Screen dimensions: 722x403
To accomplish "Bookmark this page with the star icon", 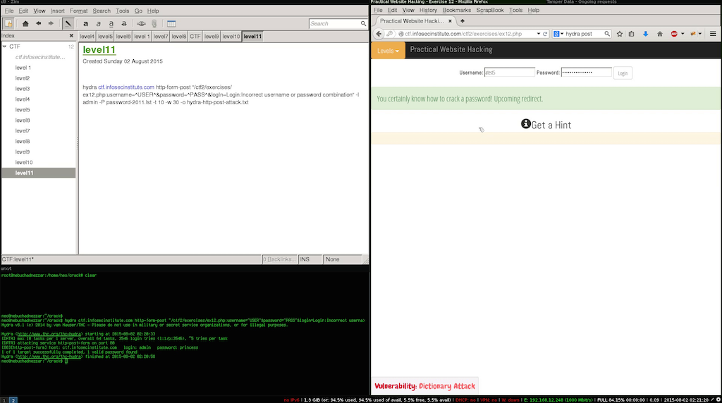I will 619,34.
